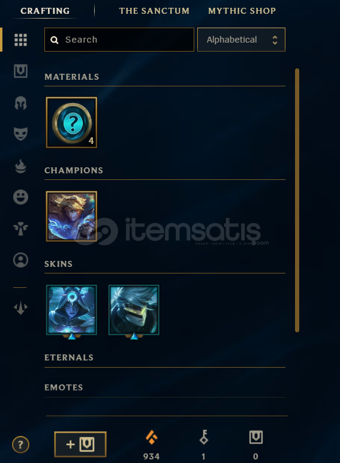Open the Alphabetical sort dropdown
Screen dimensions: 340x463
point(241,40)
